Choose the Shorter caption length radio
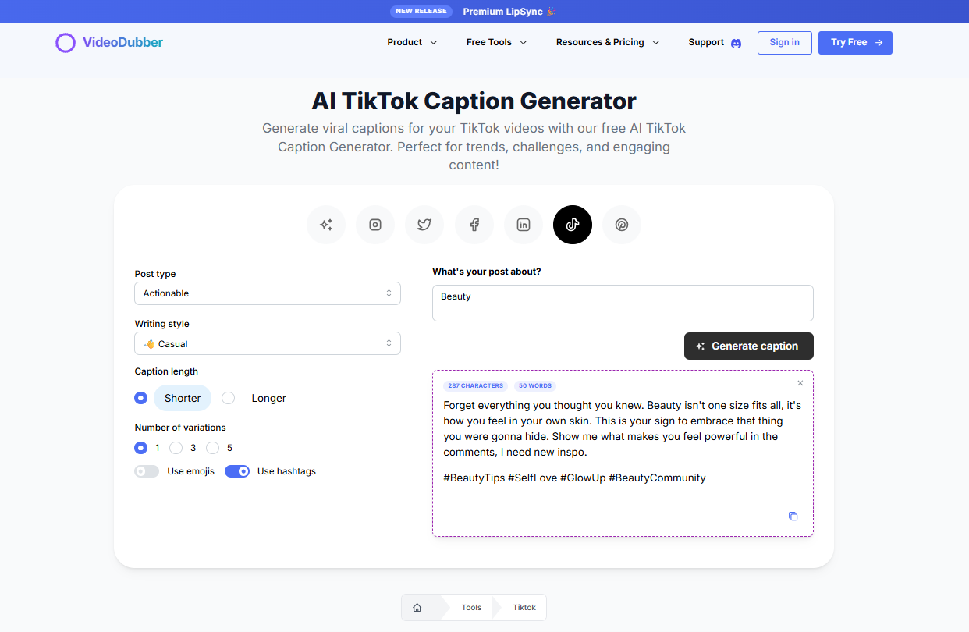This screenshot has width=969, height=632. pyautogui.click(x=140, y=398)
